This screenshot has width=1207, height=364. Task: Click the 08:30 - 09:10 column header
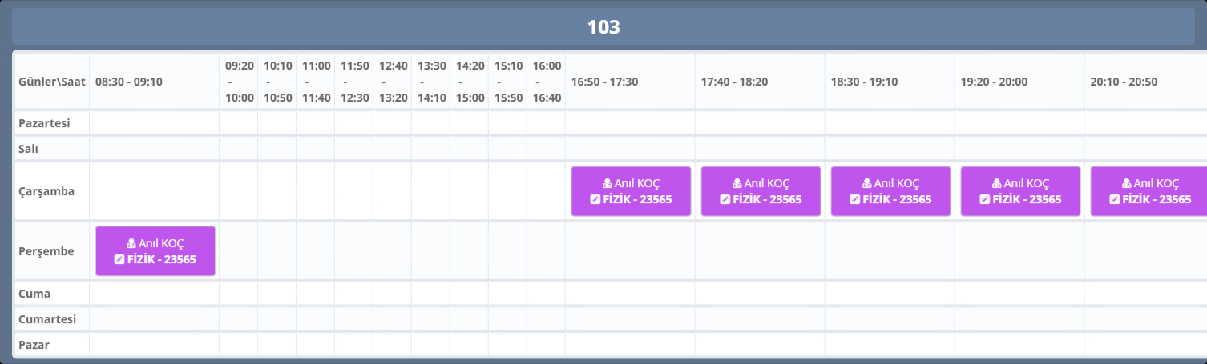129,82
